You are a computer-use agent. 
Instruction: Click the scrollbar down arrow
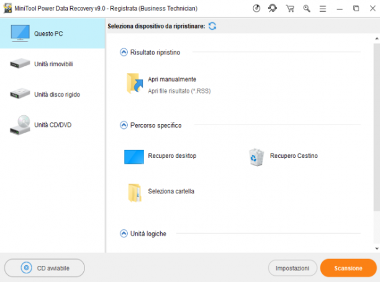pos(377,249)
